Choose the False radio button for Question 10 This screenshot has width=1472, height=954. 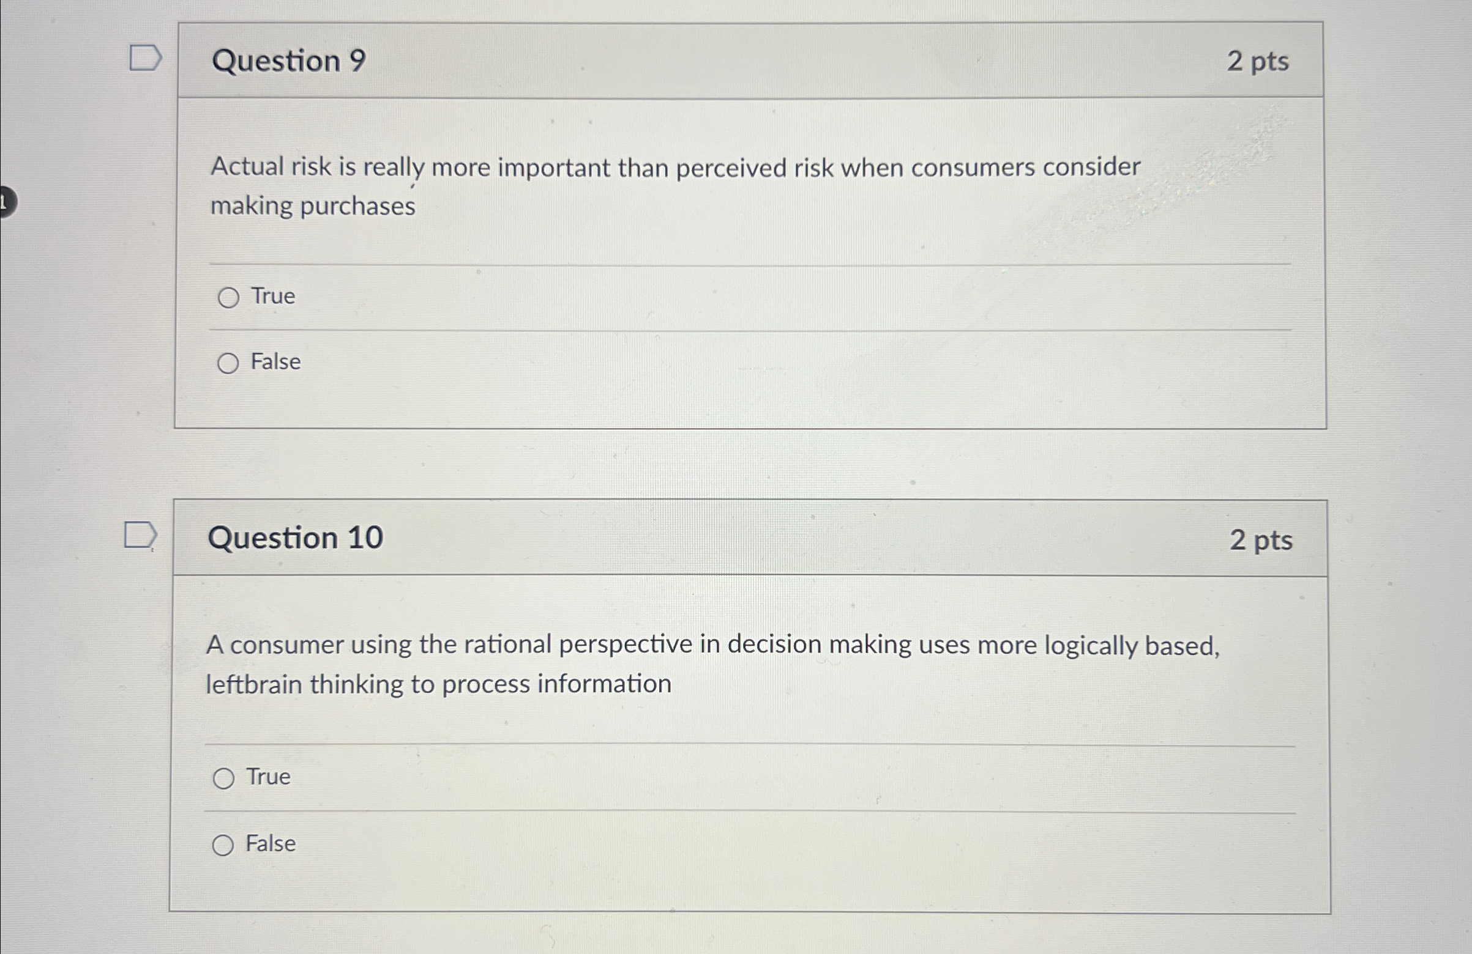(x=223, y=845)
